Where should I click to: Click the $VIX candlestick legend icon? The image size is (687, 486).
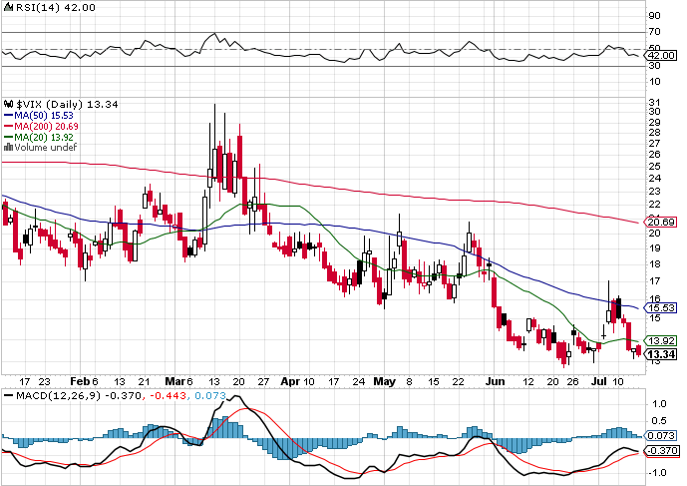[8, 103]
